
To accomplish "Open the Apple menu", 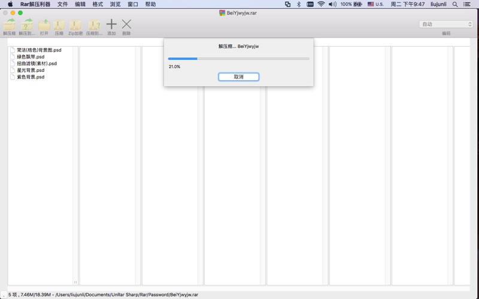I will coord(10,4).
